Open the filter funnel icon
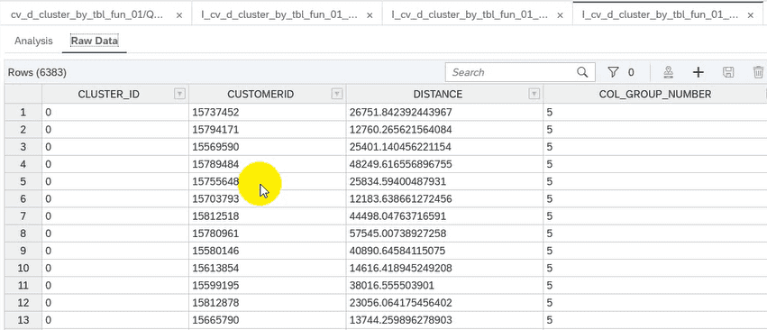 pos(614,72)
